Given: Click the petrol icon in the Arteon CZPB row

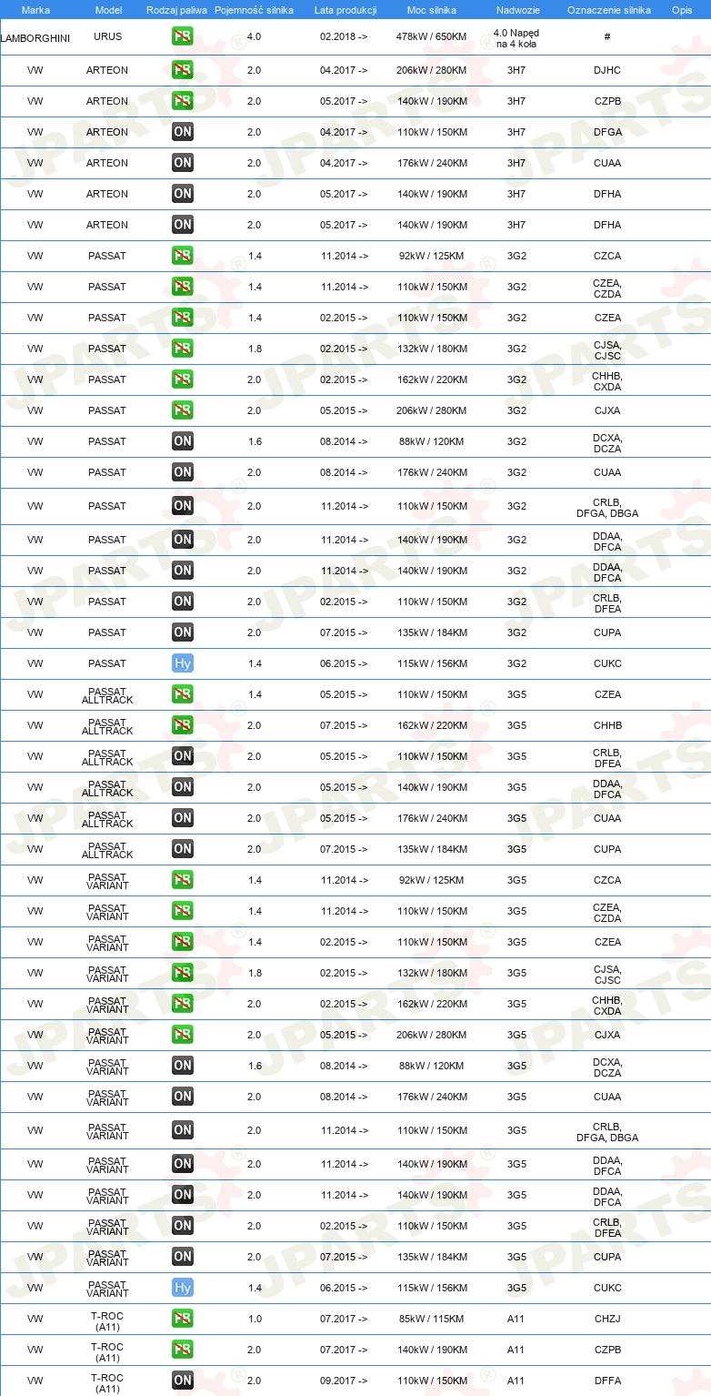Looking at the screenshot, I should (x=183, y=101).
